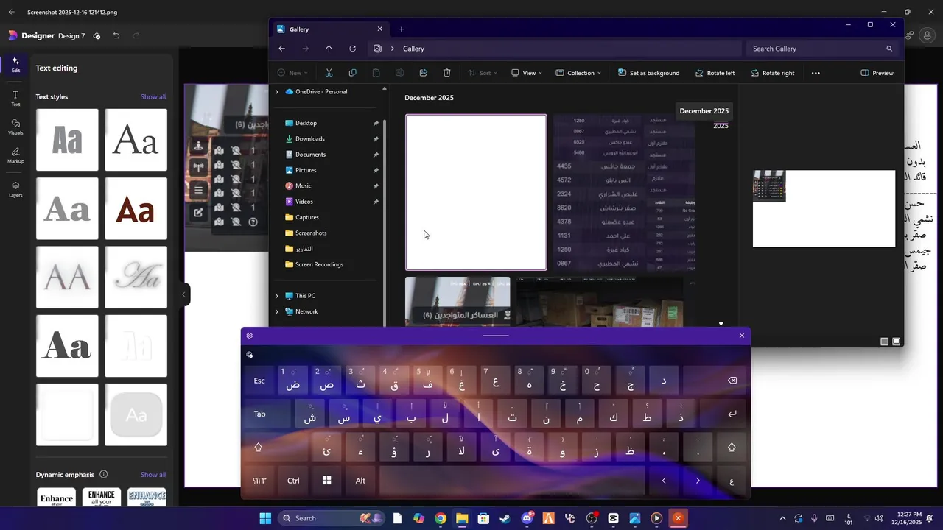Screen dimensions: 943x530
Task: Click Show all next to Text styles
Action: point(153,97)
